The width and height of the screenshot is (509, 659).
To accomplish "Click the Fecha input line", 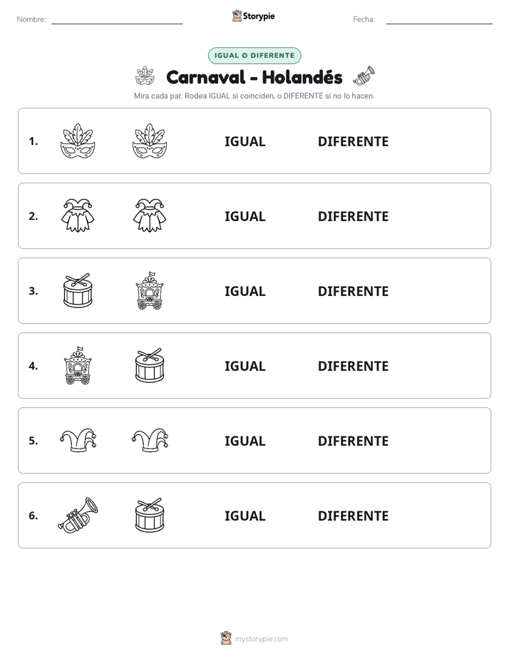I will [x=439, y=20].
